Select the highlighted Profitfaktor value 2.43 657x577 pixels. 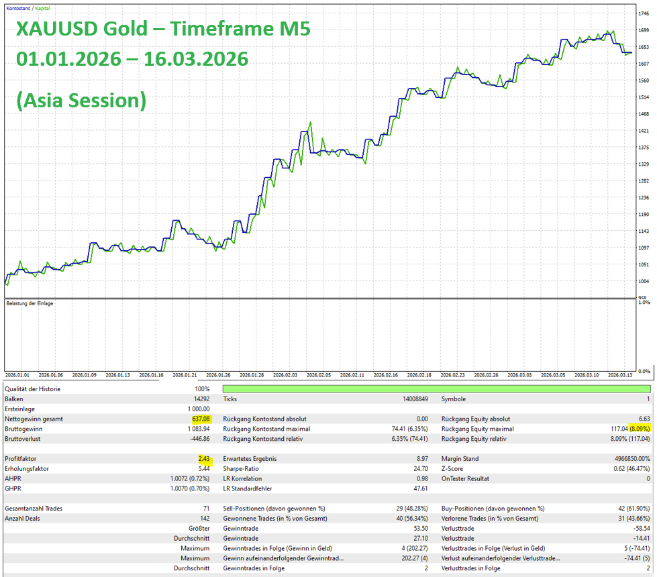[204, 459]
